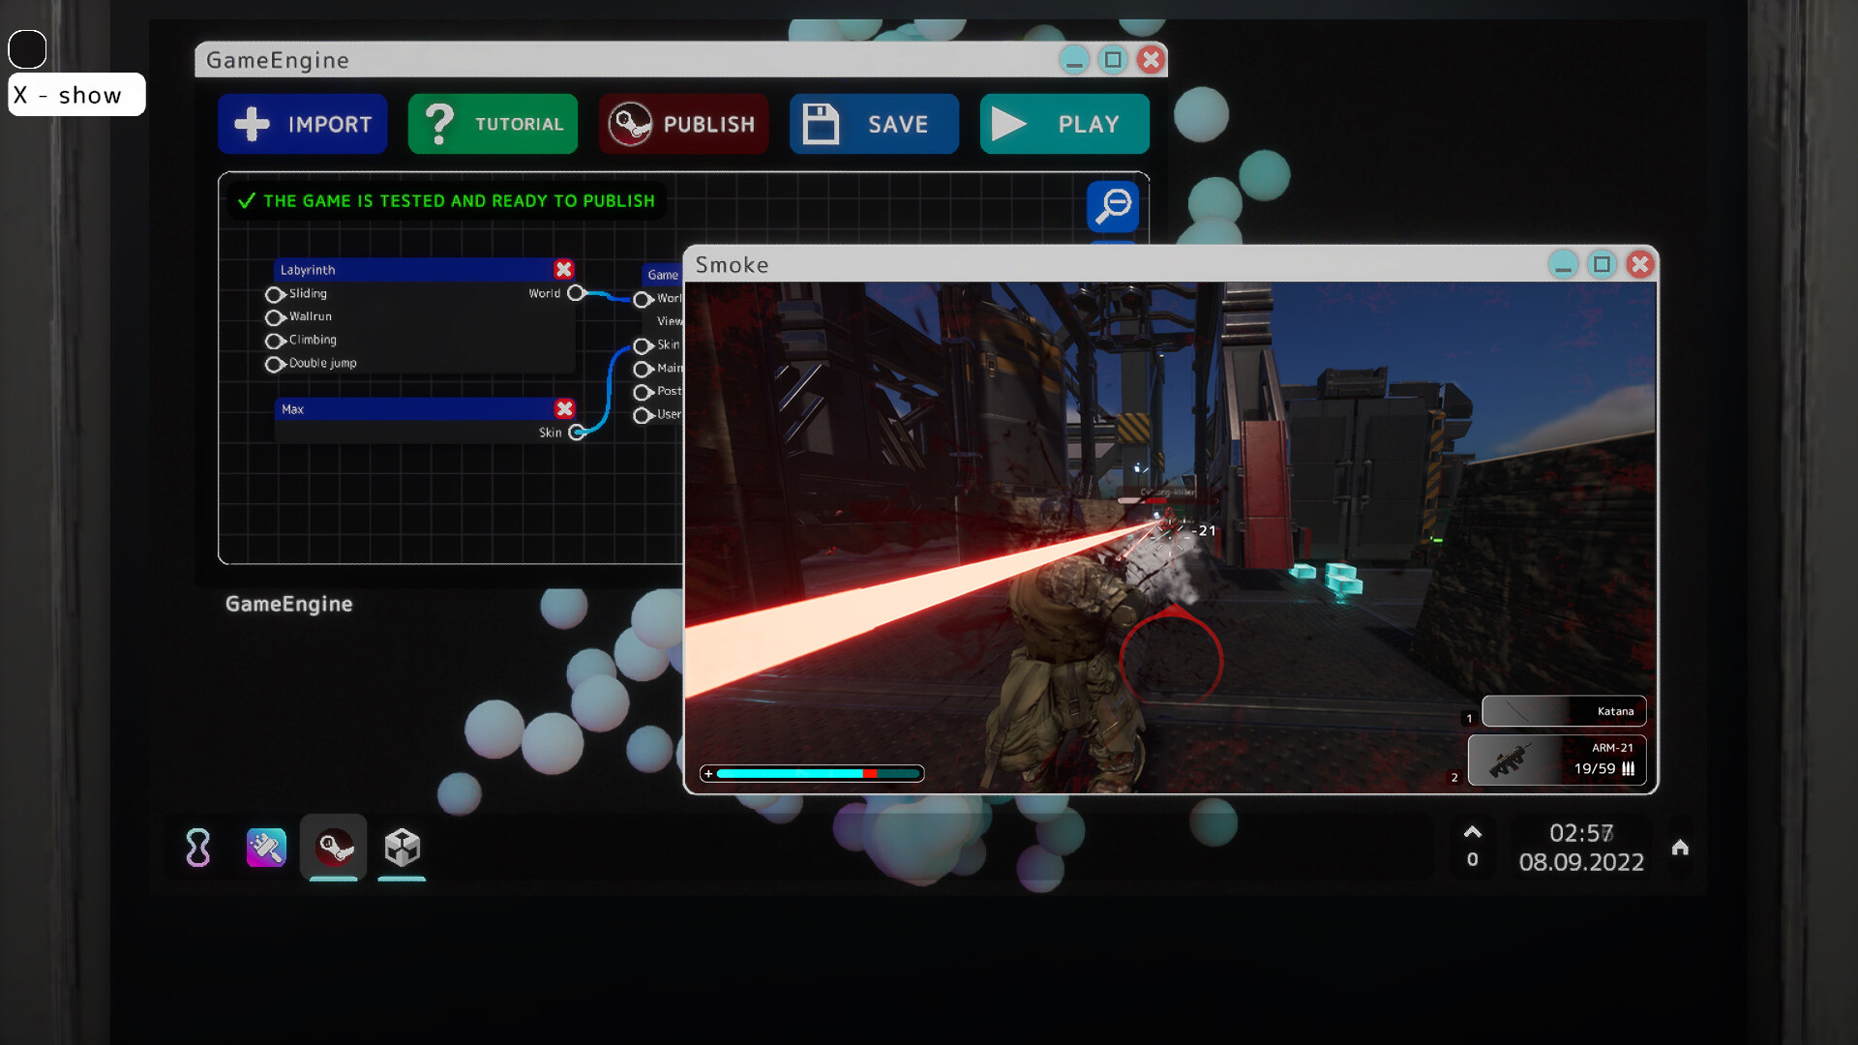Click the up arrow stepper near the clock
Image resolution: width=1858 pixels, height=1045 pixels.
coord(1473,832)
